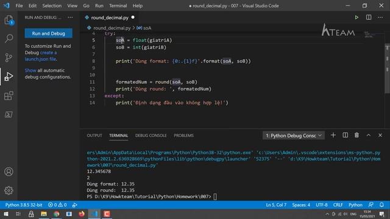Maximize the panel with up chevron
The height and width of the screenshot is (219, 390).
point(369,135)
